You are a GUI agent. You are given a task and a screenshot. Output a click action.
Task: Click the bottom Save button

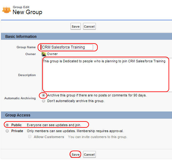tap(76, 154)
